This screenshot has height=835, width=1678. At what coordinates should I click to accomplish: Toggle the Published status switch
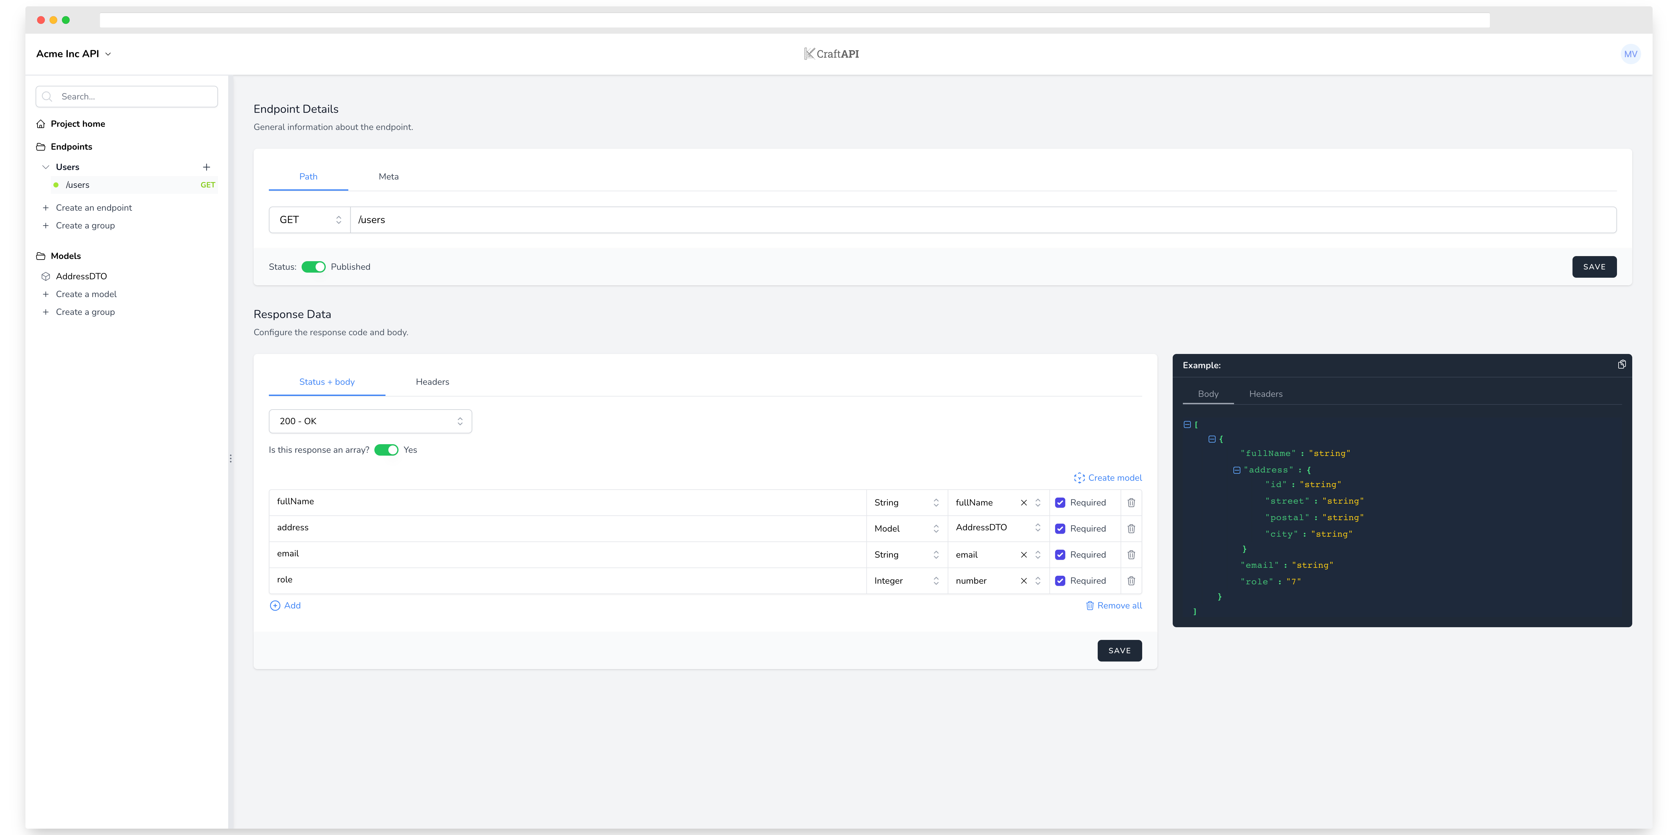(314, 266)
